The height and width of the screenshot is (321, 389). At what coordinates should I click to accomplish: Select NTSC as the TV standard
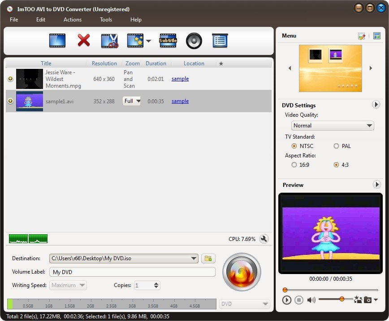pyautogui.click(x=294, y=146)
